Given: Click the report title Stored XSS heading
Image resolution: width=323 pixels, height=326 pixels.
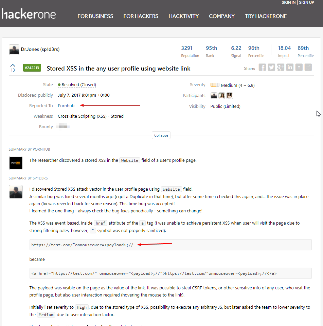Looking at the screenshot, I should coord(119,69).
